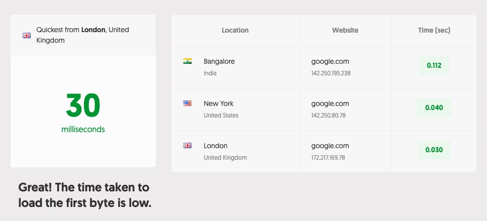Viewport: 487px width, 221px height.
Task: Click the first byte summary heading
Action: (x=85, y=195)
